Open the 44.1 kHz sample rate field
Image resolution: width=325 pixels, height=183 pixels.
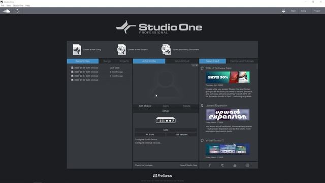tap(150, 135)
